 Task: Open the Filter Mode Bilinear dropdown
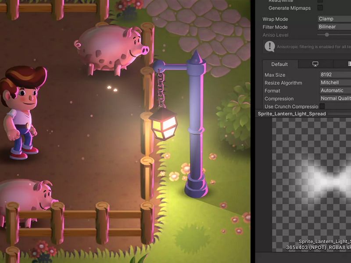point(334,27)
